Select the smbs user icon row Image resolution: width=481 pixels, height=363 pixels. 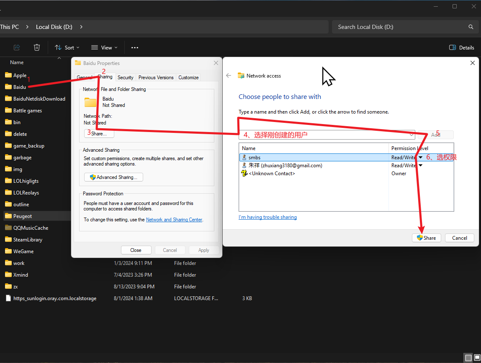click(244, 158)
